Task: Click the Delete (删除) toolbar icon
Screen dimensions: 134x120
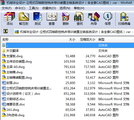Action: (66, 17)
